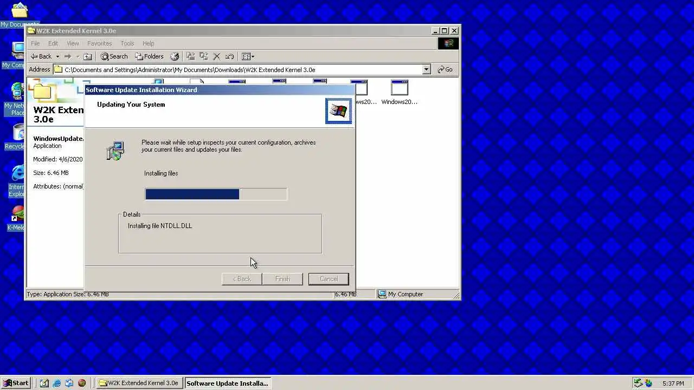Click the Undo icon in toolbar
694x390 pixels.
(x=230, y=56)
